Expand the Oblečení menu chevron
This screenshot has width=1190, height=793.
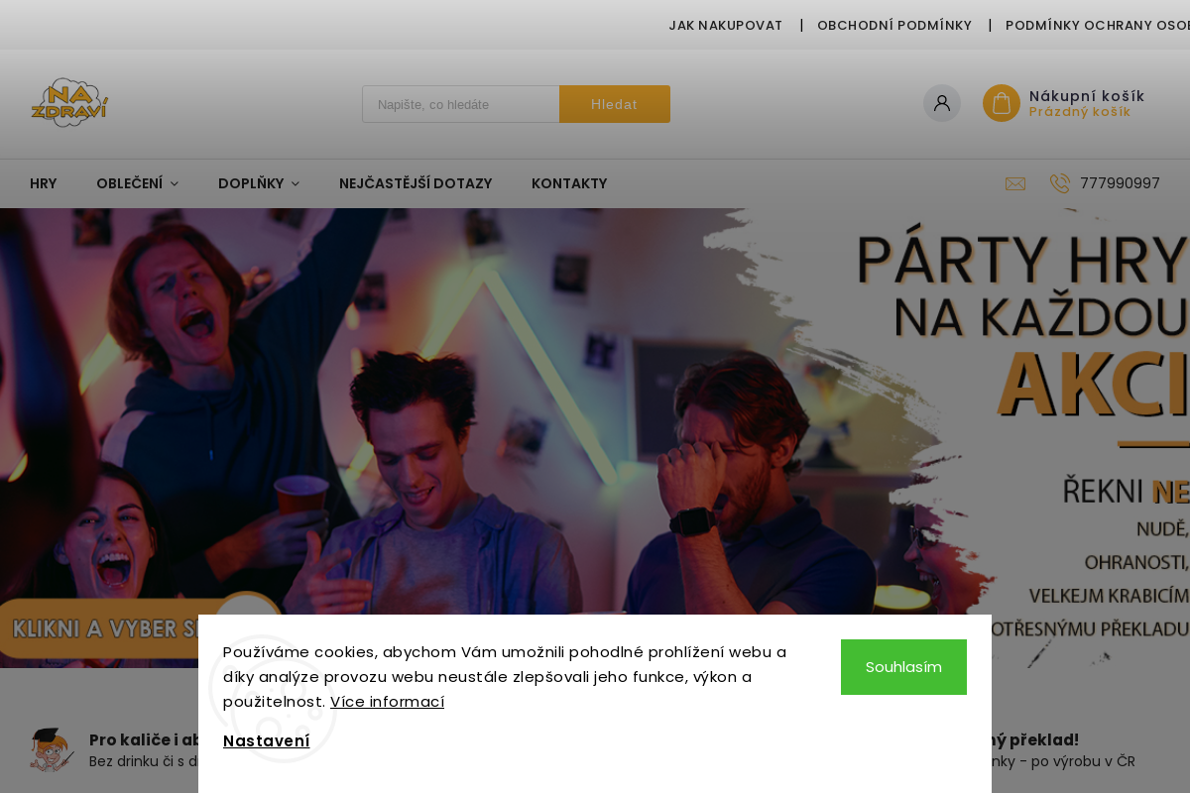click(x=175, y=183)
